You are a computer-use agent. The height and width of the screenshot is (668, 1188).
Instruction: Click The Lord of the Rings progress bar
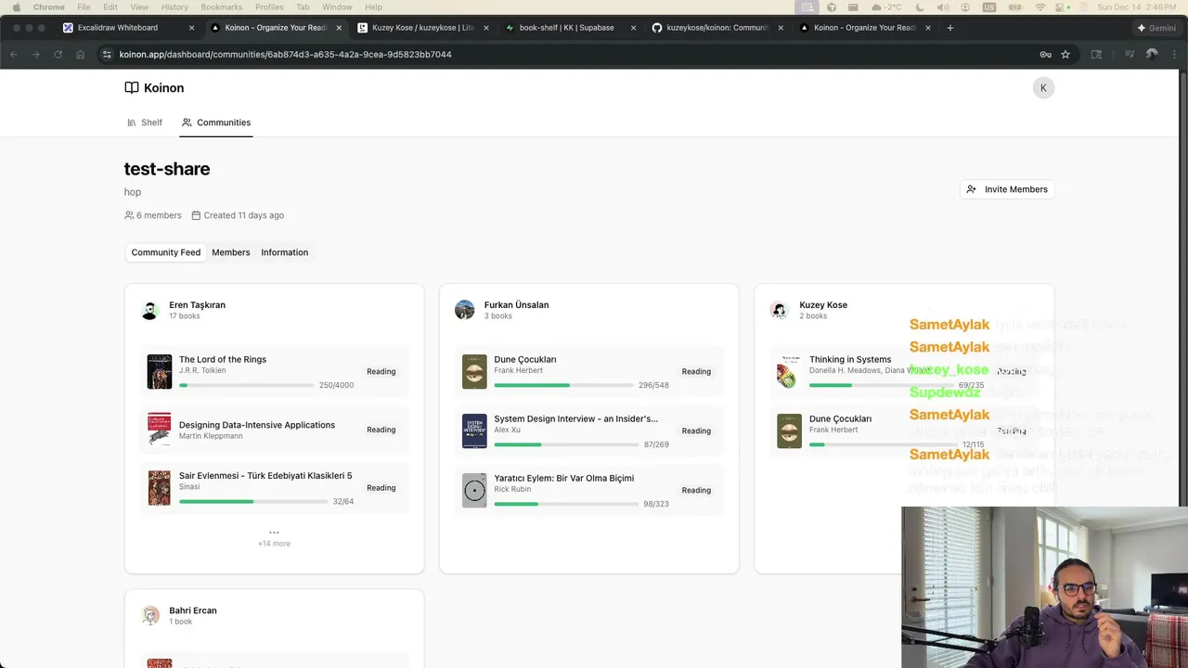[x=246, y=385]
